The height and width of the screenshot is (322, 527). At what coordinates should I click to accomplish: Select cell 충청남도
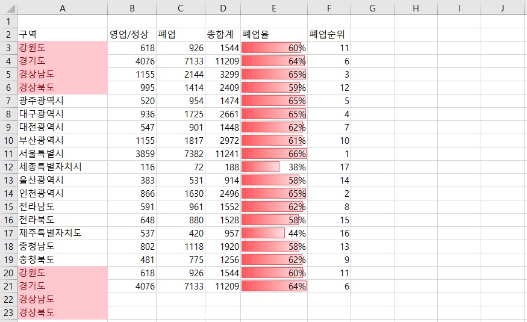pos(62,246)
